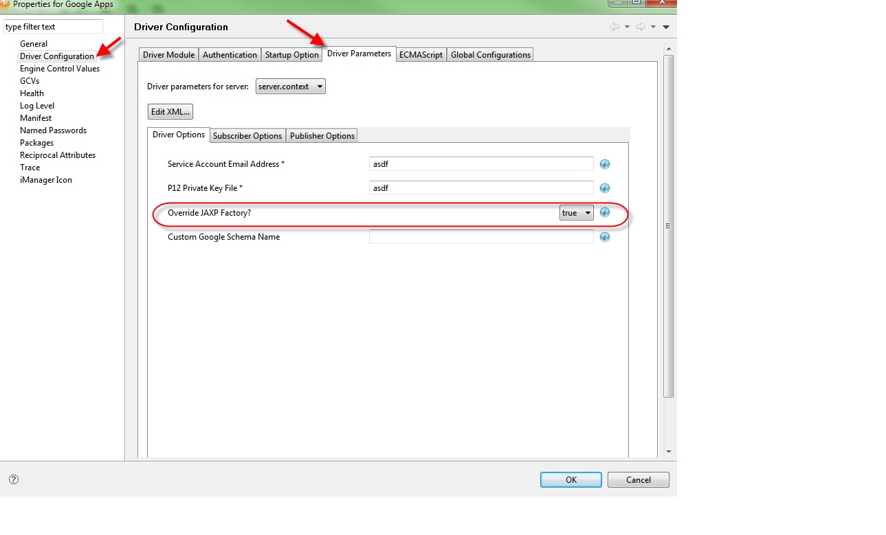Dismiss dialog with Cancel button
886x535 pixels.
639,479
